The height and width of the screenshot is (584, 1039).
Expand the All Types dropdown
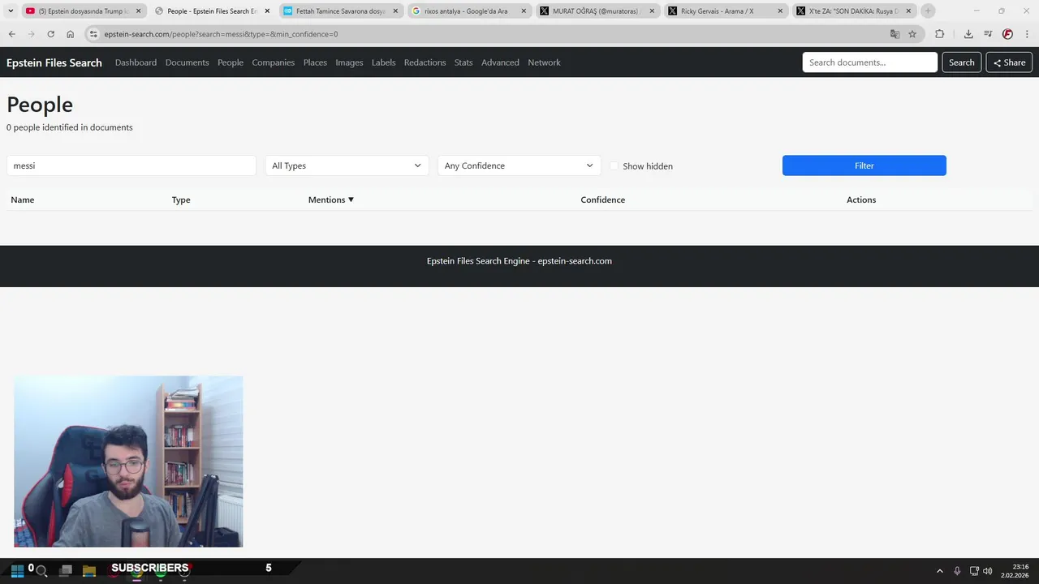[347, 165]
